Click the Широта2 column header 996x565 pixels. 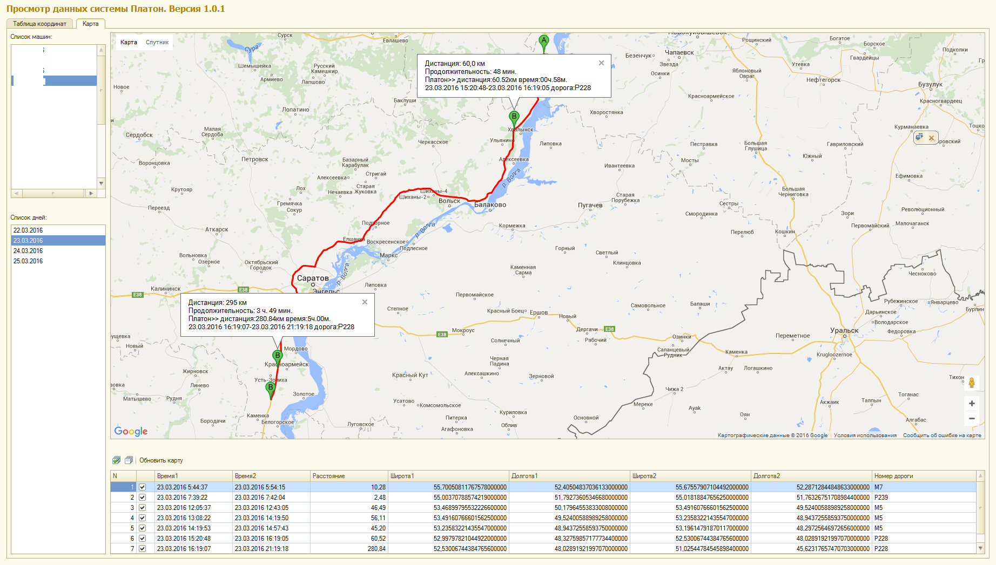coord(690,476)
